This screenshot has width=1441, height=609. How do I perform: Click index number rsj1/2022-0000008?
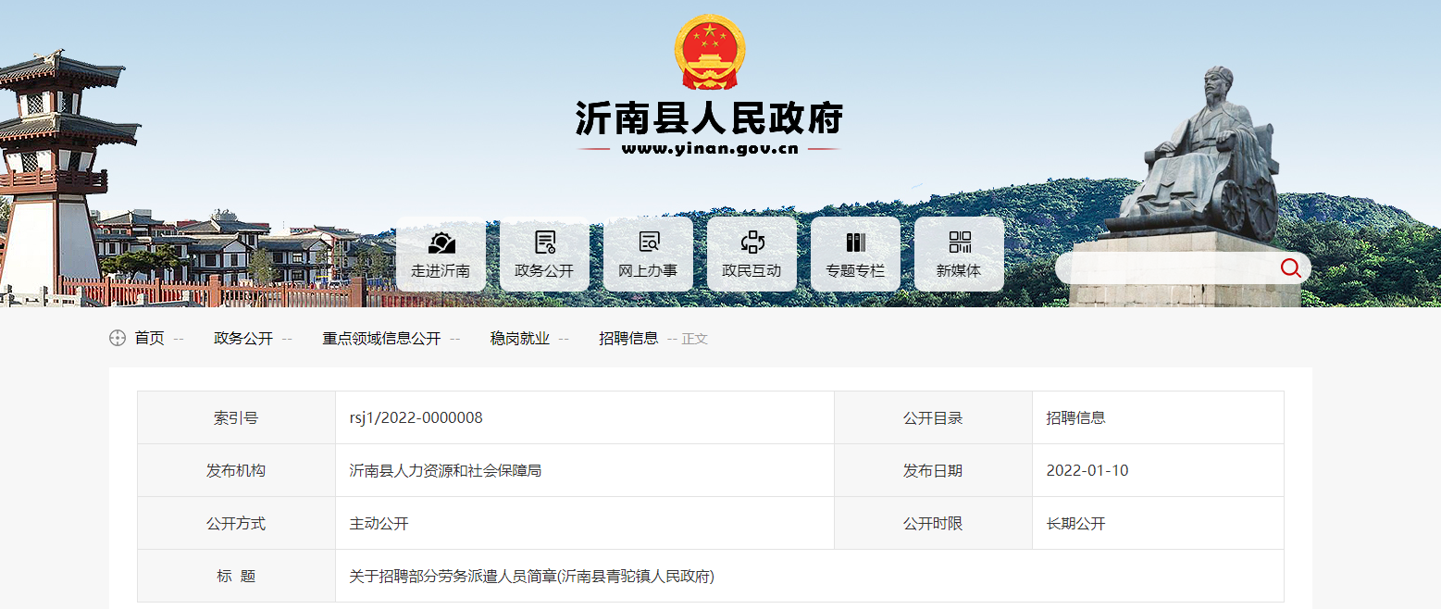pyautogui.click(x=416, y=418)
